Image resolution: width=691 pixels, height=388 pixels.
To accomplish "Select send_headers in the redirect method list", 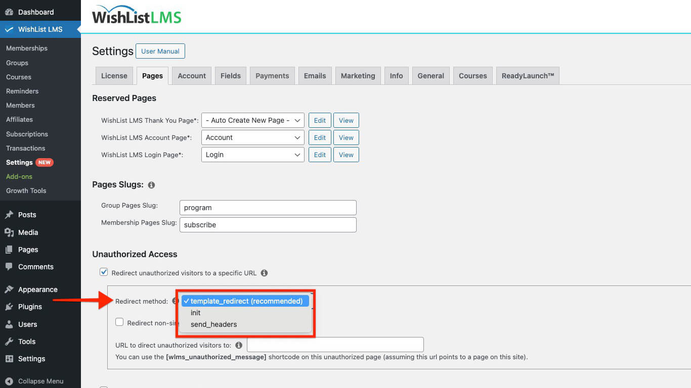I will (x=213, y=324).
